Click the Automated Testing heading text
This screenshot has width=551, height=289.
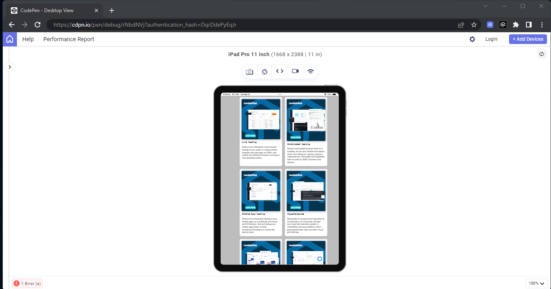(298, 144)
